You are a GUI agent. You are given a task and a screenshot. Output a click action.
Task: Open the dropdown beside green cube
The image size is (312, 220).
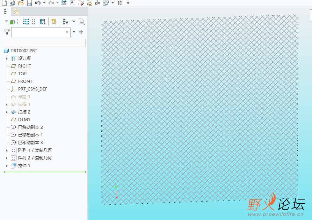[6, 21]
